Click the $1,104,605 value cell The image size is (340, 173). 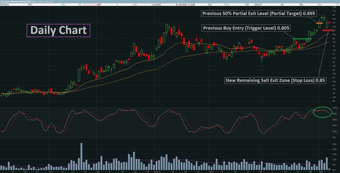coord(181,4)
